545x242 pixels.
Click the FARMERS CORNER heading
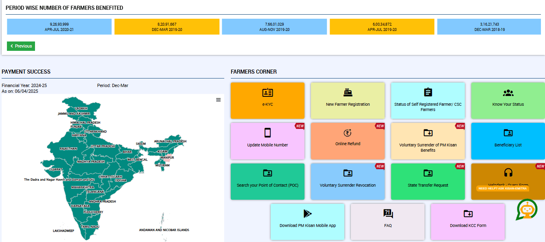254,72
